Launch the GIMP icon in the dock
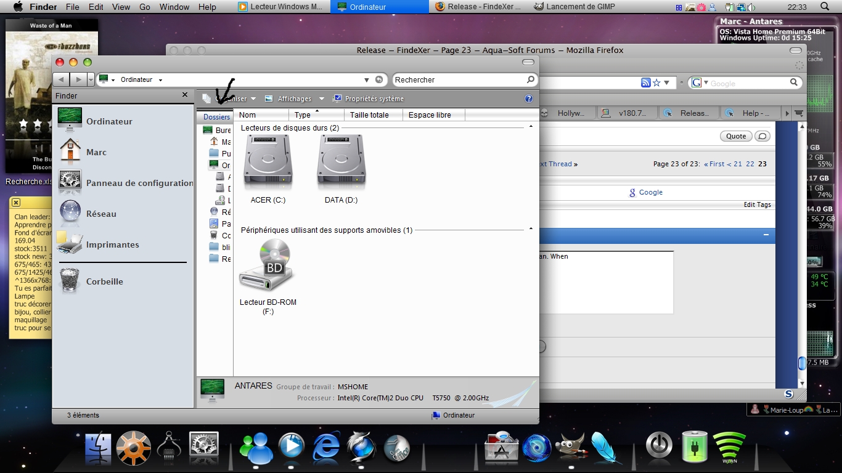Image resolution: width=842 pixels, height=473 pixels. pyautogui.click(x=570, y=446)
